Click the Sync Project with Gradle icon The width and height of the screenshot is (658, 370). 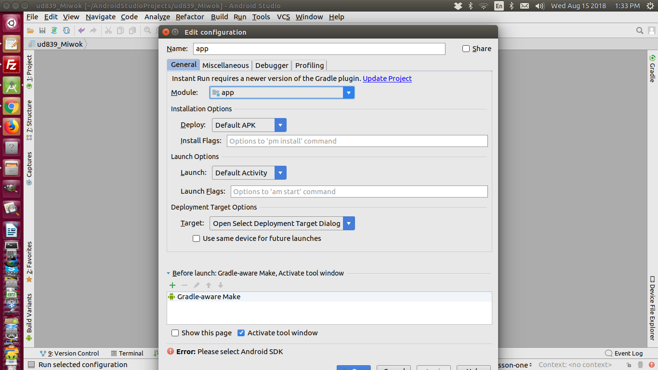[54, 30]
